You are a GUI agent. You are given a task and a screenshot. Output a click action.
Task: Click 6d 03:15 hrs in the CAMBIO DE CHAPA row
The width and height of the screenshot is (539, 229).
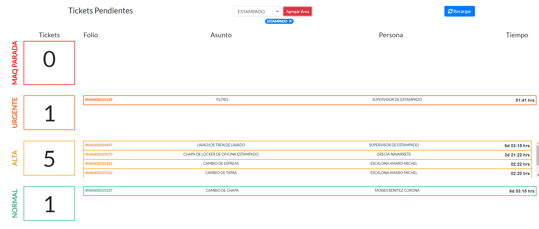522,191
